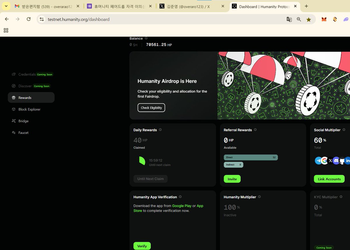
Task: Click the 100 % Humanity Multiplier value
Action: (232, 208)
